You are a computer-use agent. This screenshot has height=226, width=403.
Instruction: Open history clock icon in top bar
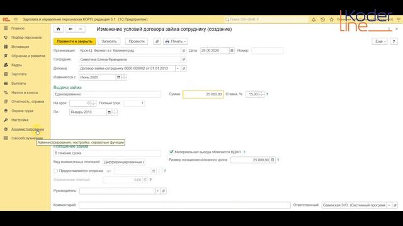322,19
